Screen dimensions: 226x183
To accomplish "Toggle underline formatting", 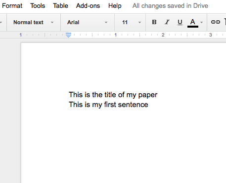I will [180, 22].
